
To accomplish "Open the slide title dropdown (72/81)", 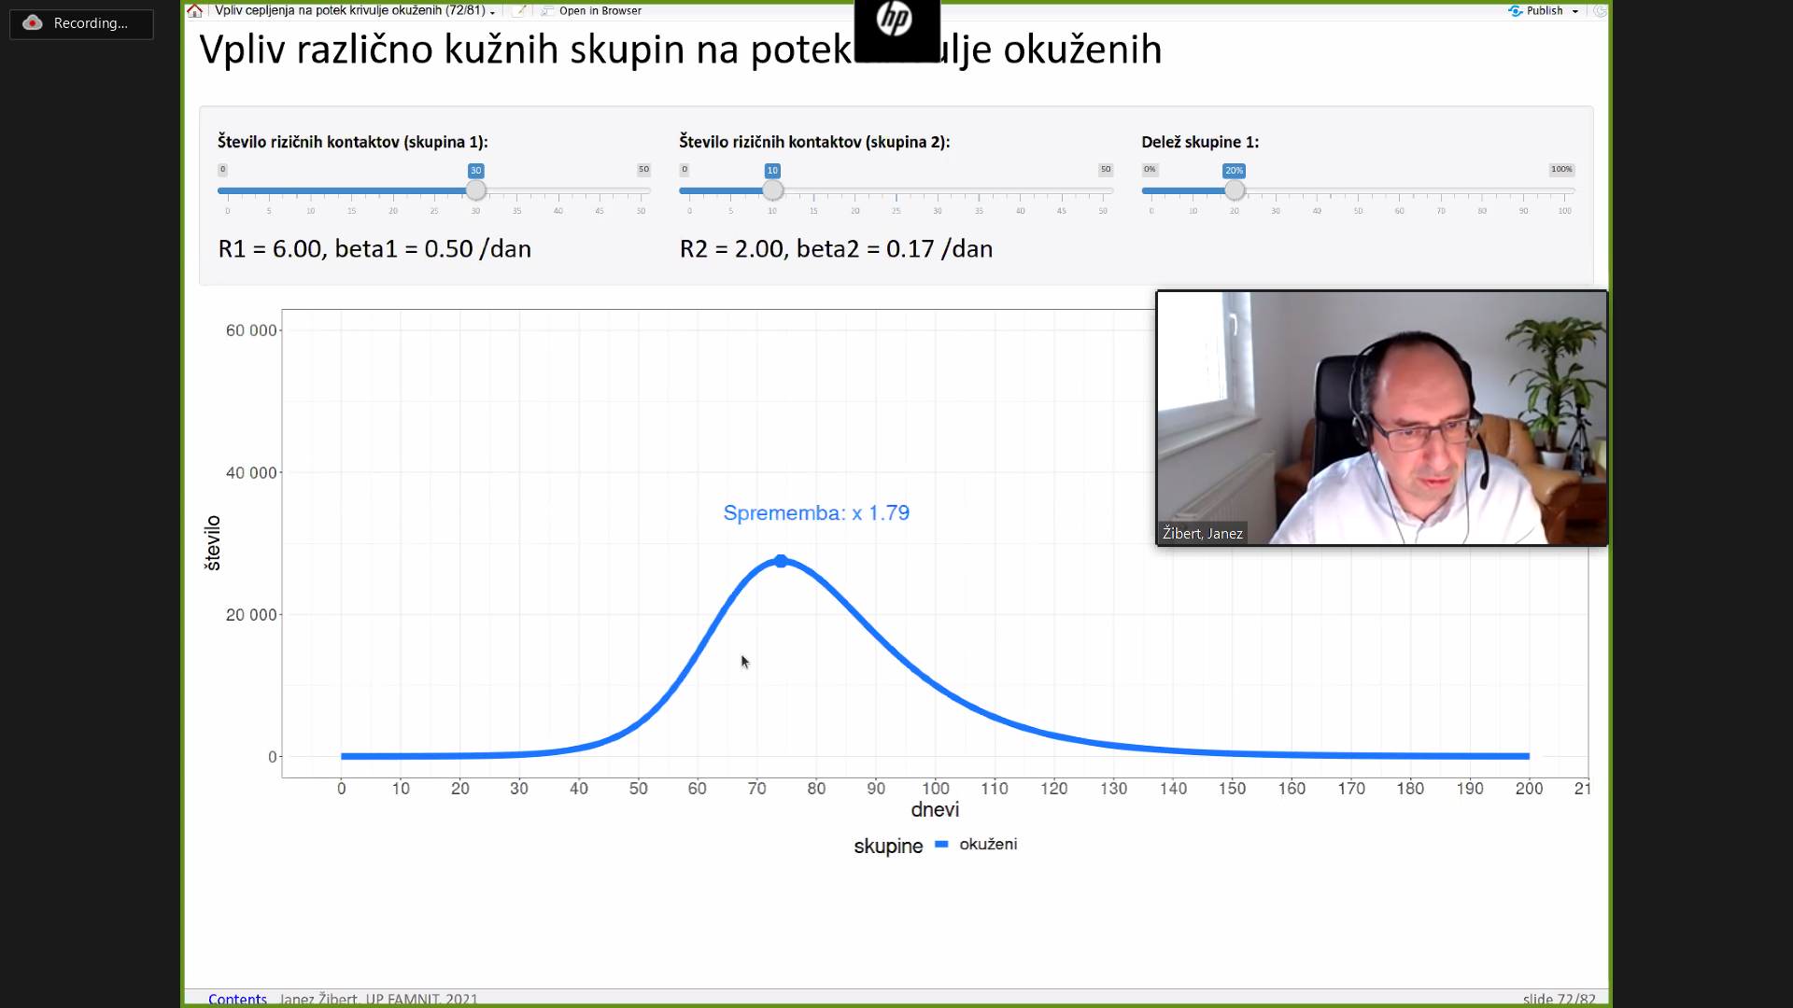I will [492, 12].
